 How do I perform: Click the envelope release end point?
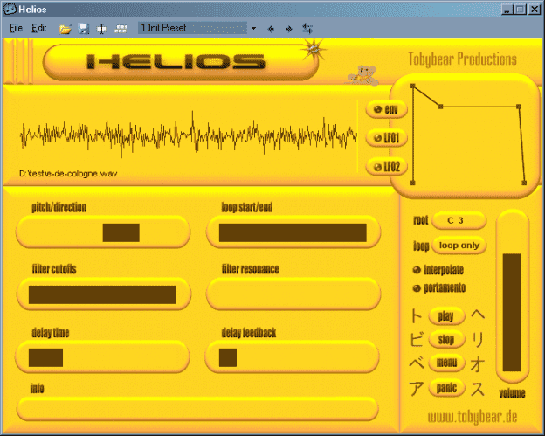click(524, 183)
